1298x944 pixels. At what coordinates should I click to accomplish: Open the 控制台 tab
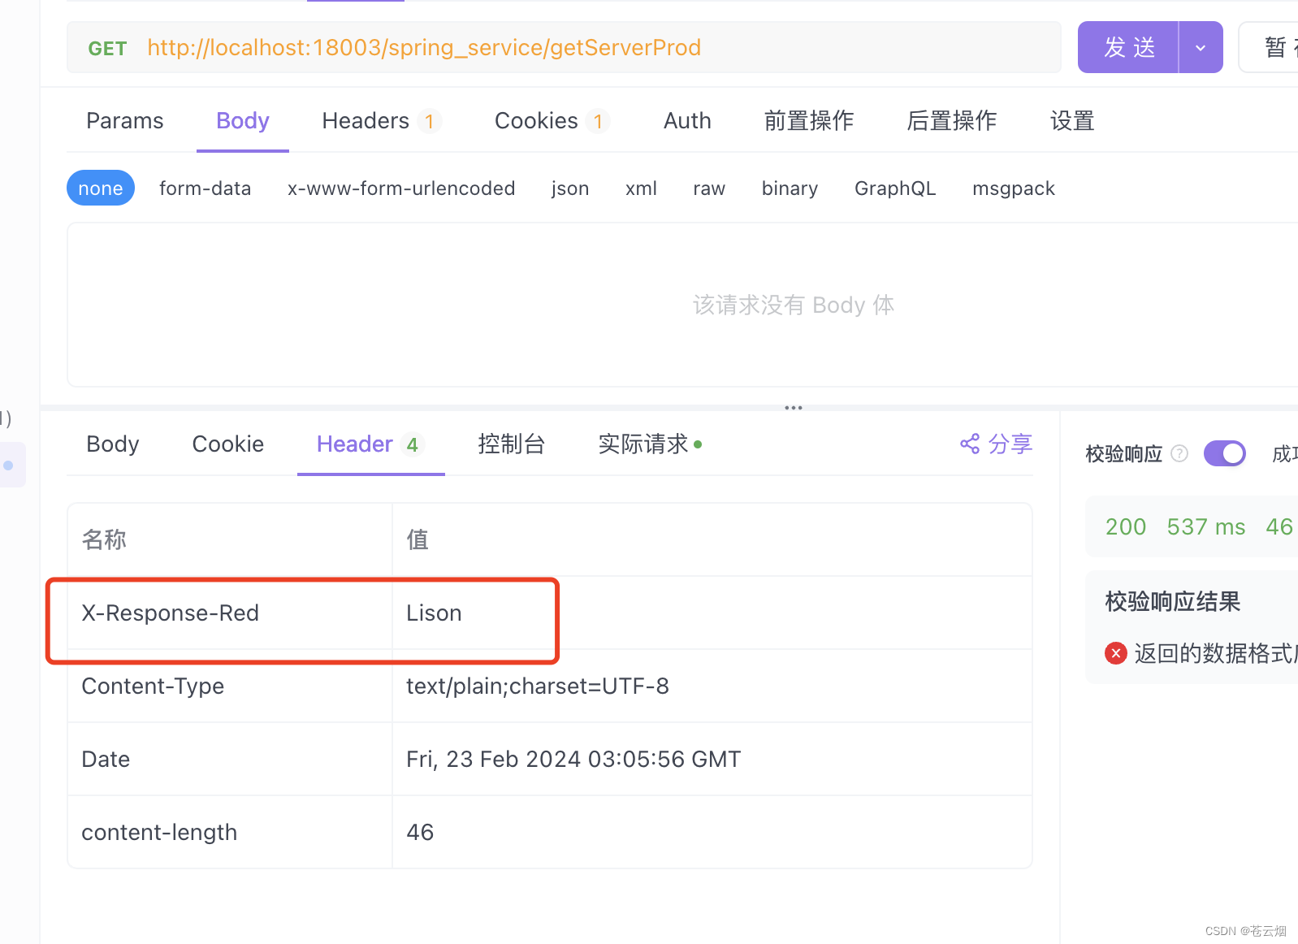[x=512, y=444]
